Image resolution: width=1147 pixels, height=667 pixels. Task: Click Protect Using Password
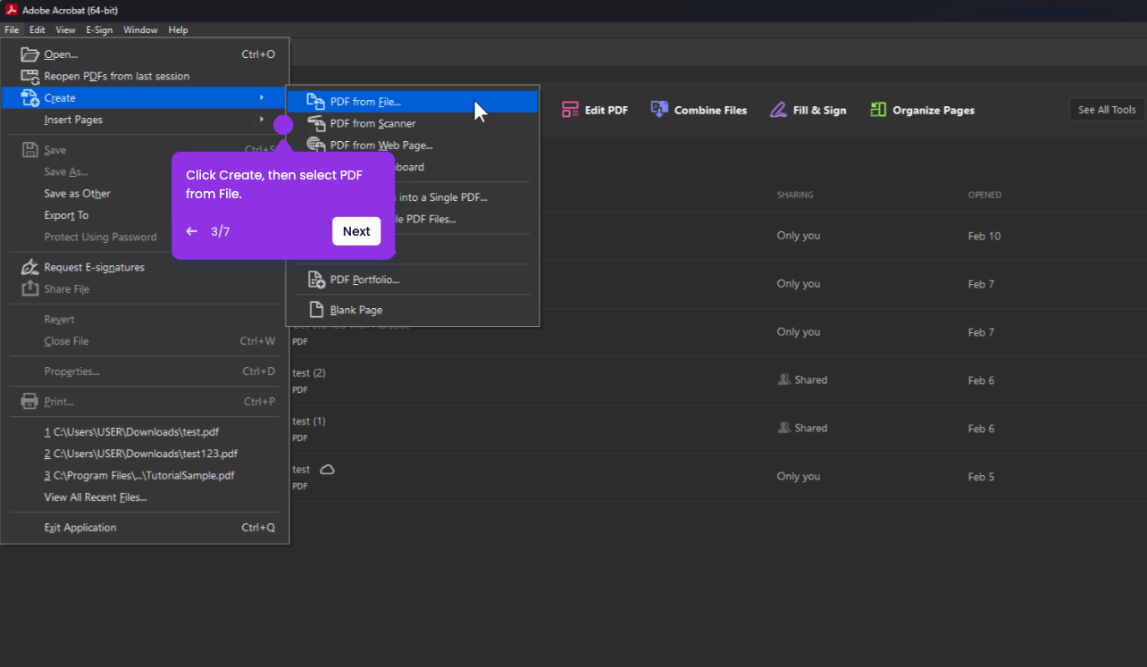(x=100, y=237)
